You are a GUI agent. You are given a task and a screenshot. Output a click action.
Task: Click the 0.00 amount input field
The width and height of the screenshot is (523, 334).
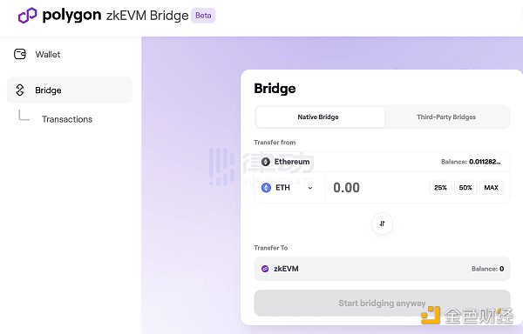377,188
